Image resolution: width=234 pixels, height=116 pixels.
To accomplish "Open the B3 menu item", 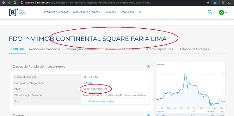I will [x=141, y=12].
